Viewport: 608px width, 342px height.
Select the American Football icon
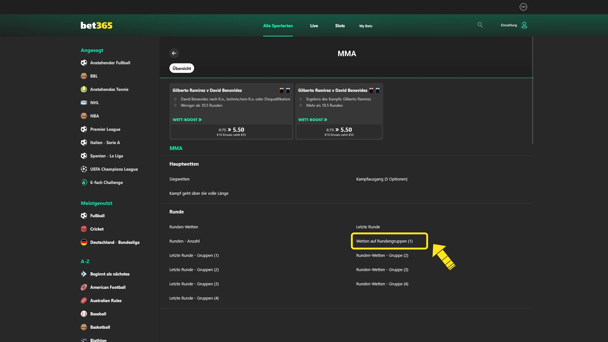(x=84, y=287)
